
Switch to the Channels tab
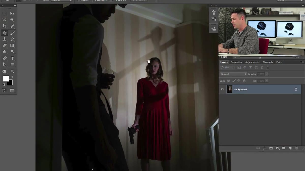(x=268, y=62)
